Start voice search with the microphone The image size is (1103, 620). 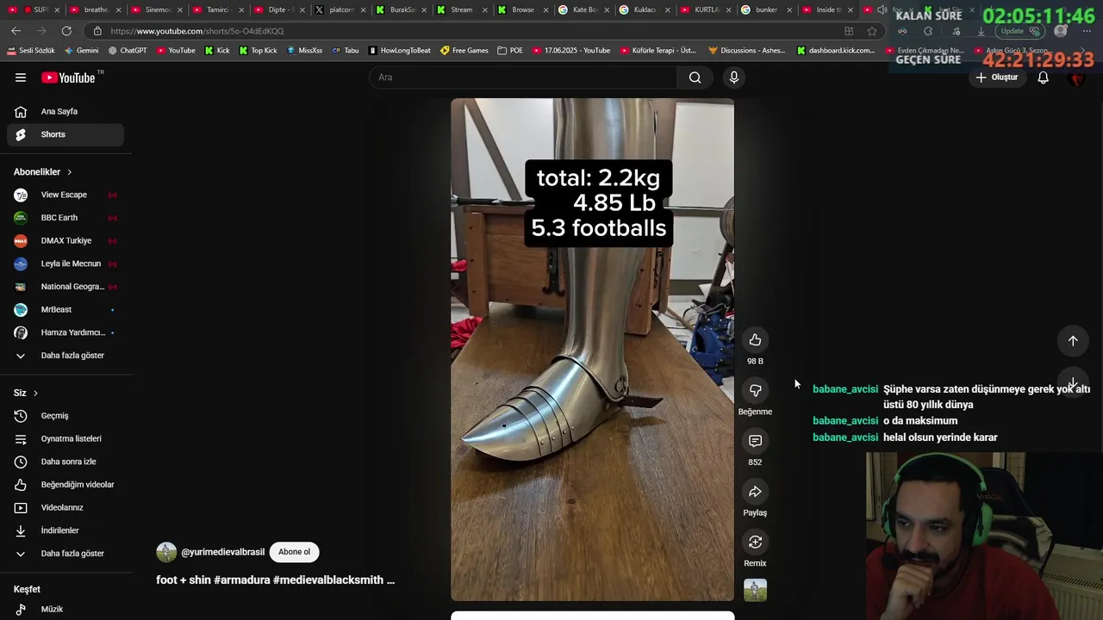click(734, 77)
